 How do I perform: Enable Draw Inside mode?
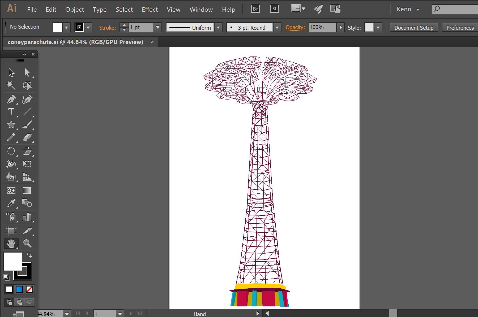(x=29, y=302)
